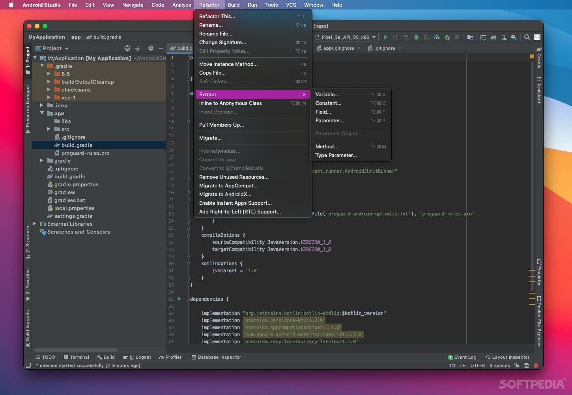Toggle the Build Variants side tab

point(28,328)
